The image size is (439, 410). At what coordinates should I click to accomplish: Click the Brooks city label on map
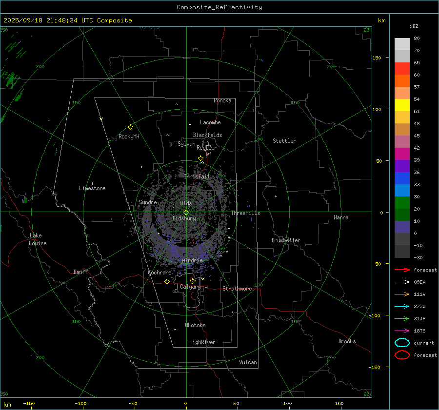click(347, 341)
